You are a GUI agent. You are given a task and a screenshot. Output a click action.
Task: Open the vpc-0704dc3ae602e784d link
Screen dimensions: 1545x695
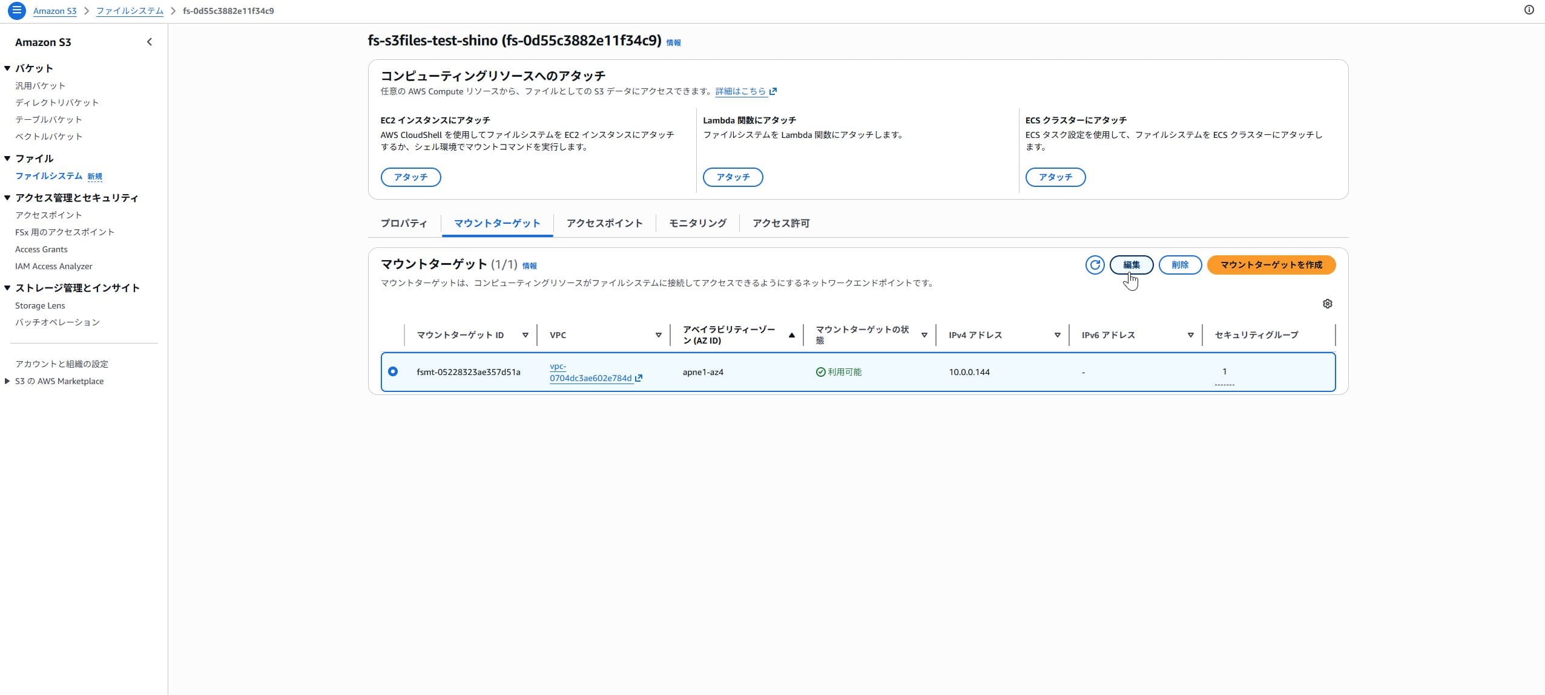click(x=590, y=377)
